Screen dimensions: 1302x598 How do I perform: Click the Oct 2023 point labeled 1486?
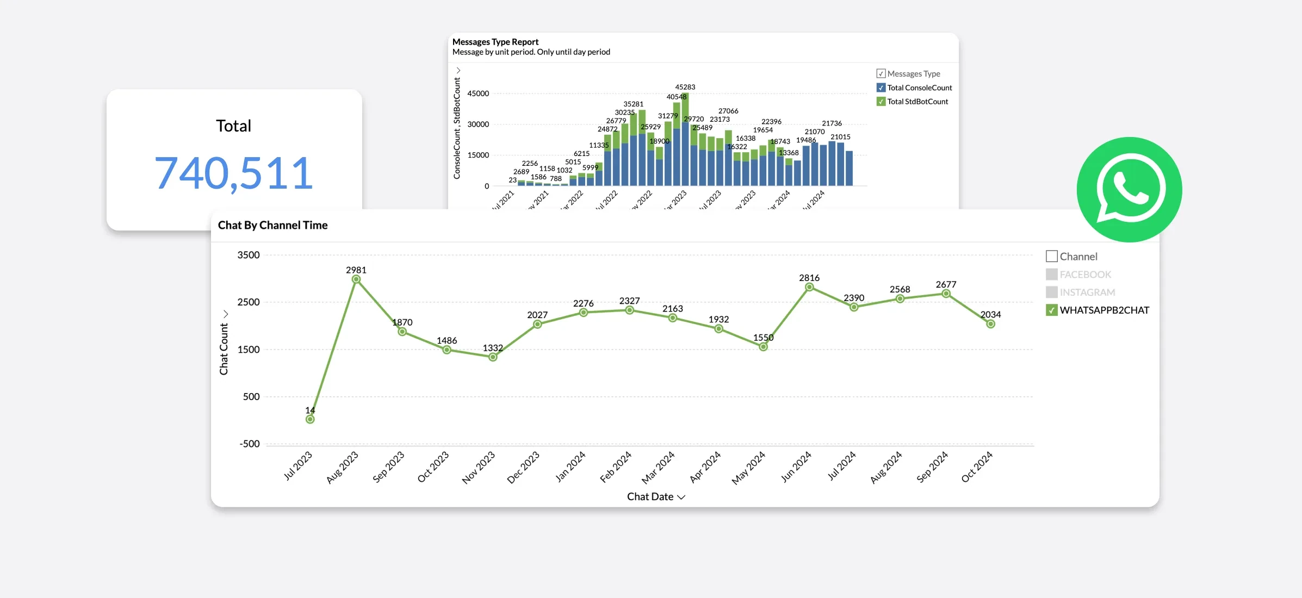pos(447,350)
